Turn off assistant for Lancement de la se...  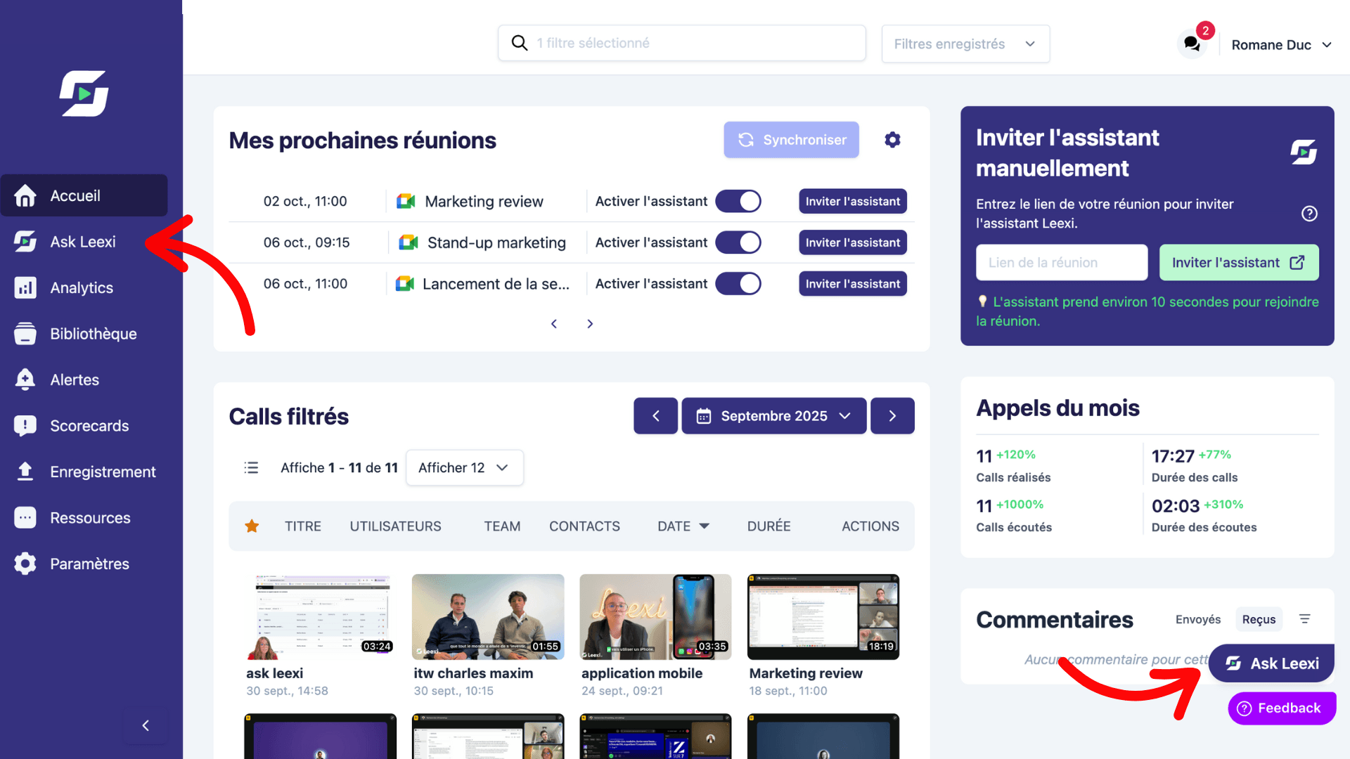click(x=738, y=283)
